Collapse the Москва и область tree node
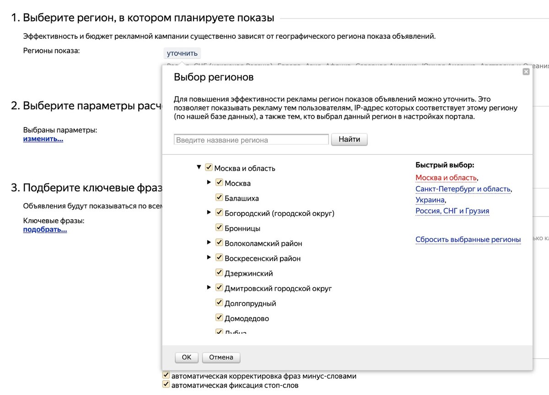Image resolution: width=549 pixels, height=395 pixels. tap(199, 168)
